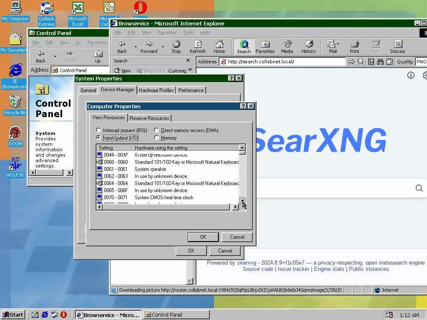Viewport: 427px width, 320px height.
Task: Click Cancel in Computer Properties dialog
Action: [x=237, y=237]
